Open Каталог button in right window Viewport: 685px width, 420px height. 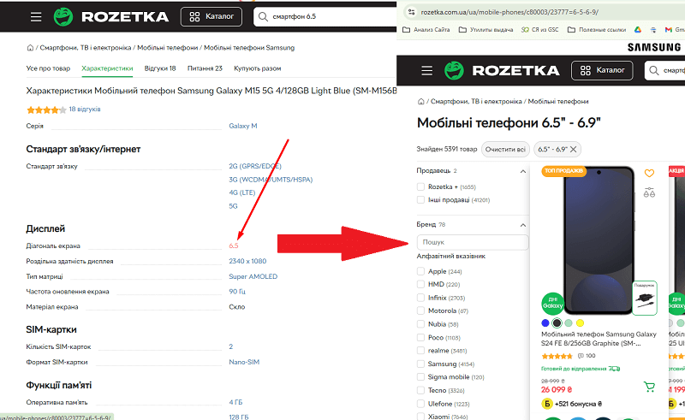pyautogui.click(x=602, y=70)
